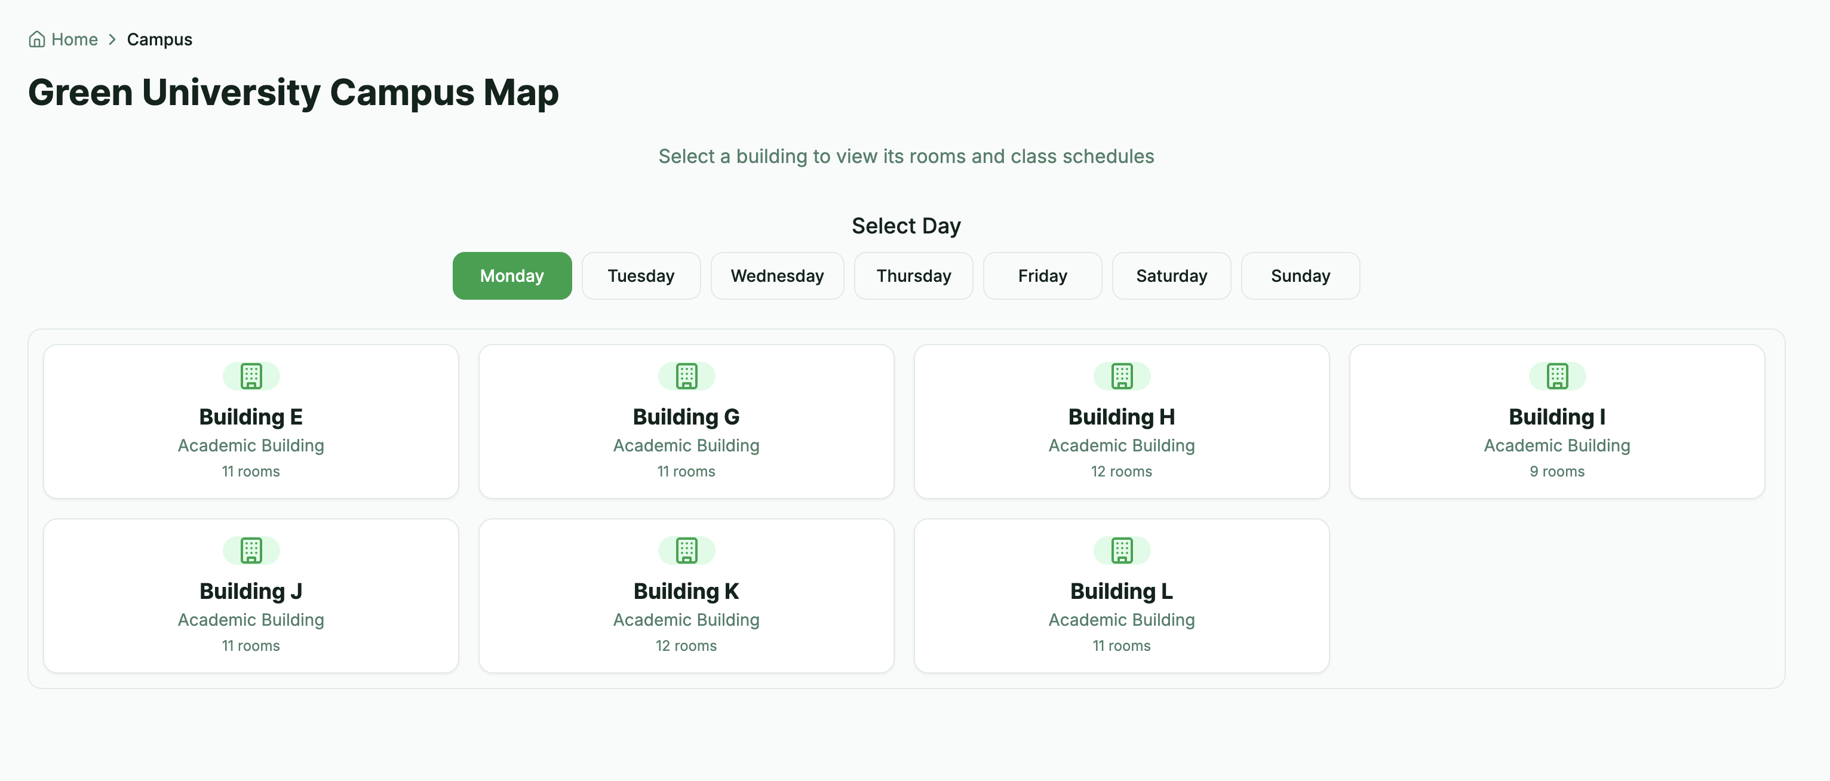The height and width of the screenshot is (781, 1830).
Task: Click the Building K icon
Action: (x=686, y=549)
